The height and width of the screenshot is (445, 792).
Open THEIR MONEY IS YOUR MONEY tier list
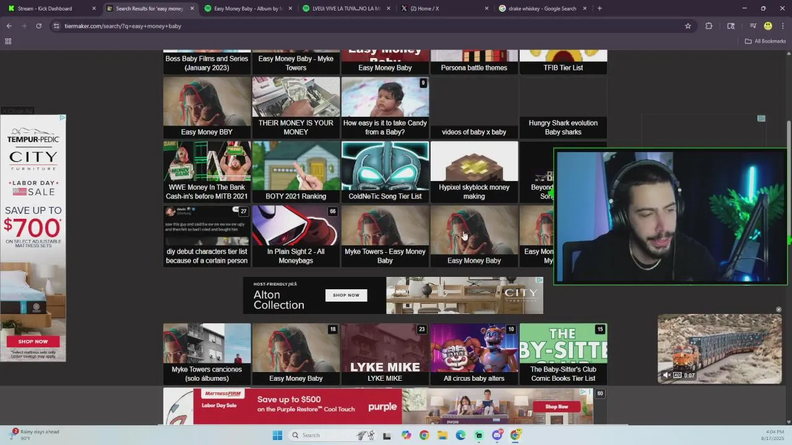coord(296,108)
